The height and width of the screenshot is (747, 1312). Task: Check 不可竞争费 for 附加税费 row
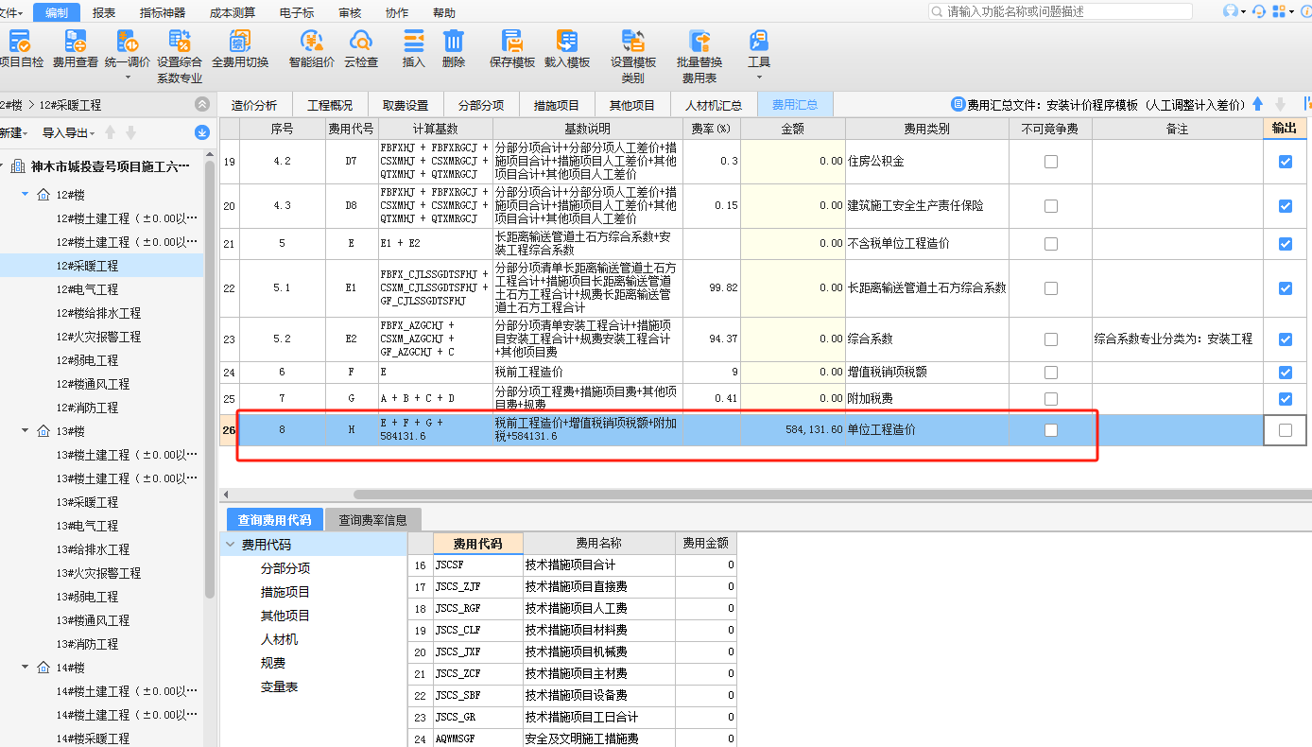[1050, 399]
